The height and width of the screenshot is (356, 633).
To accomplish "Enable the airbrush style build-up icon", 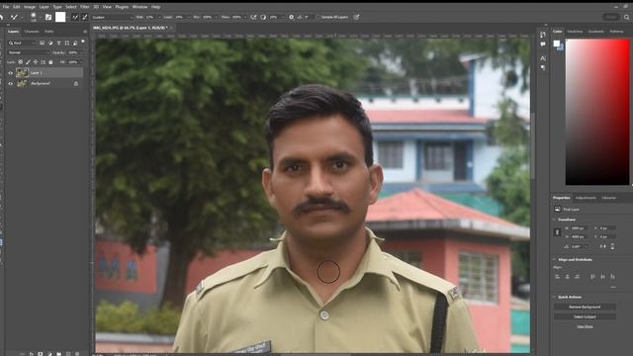I will click(253, 17).
